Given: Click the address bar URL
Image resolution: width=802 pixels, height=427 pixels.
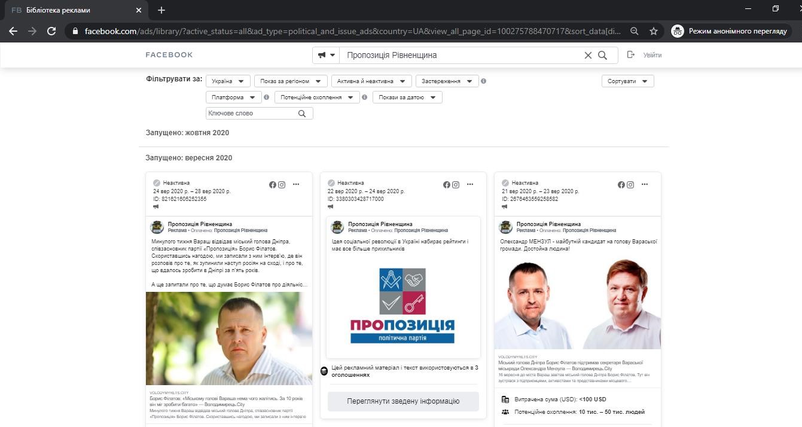Looking at the screenshot, I should point(353,31).
